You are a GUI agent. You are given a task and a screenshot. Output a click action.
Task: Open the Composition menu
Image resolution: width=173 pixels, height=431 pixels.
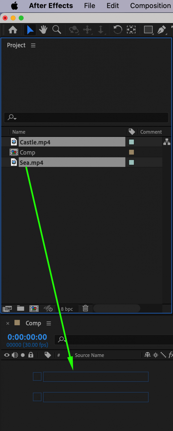(x=150, y=6)
